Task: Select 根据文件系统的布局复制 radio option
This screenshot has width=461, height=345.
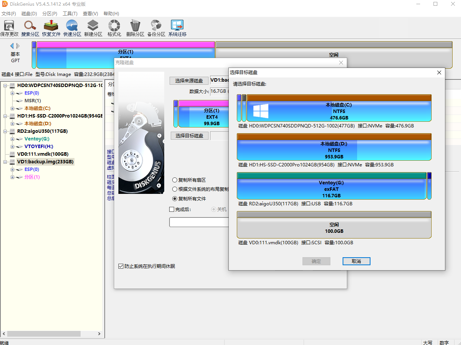Action: click(175, 189)
